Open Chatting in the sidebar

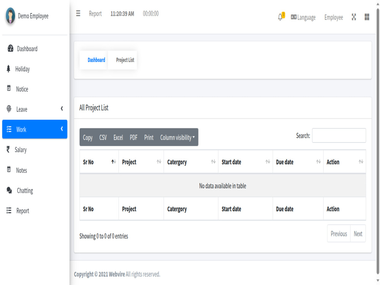(35, 190)
